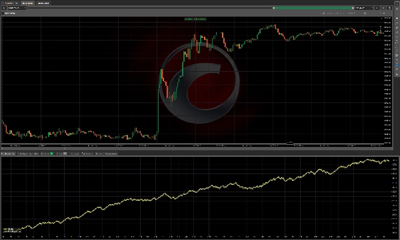400x240 pixels.
Task: Open the last, widest tab of the bottom panel
Action: [106, 154]
